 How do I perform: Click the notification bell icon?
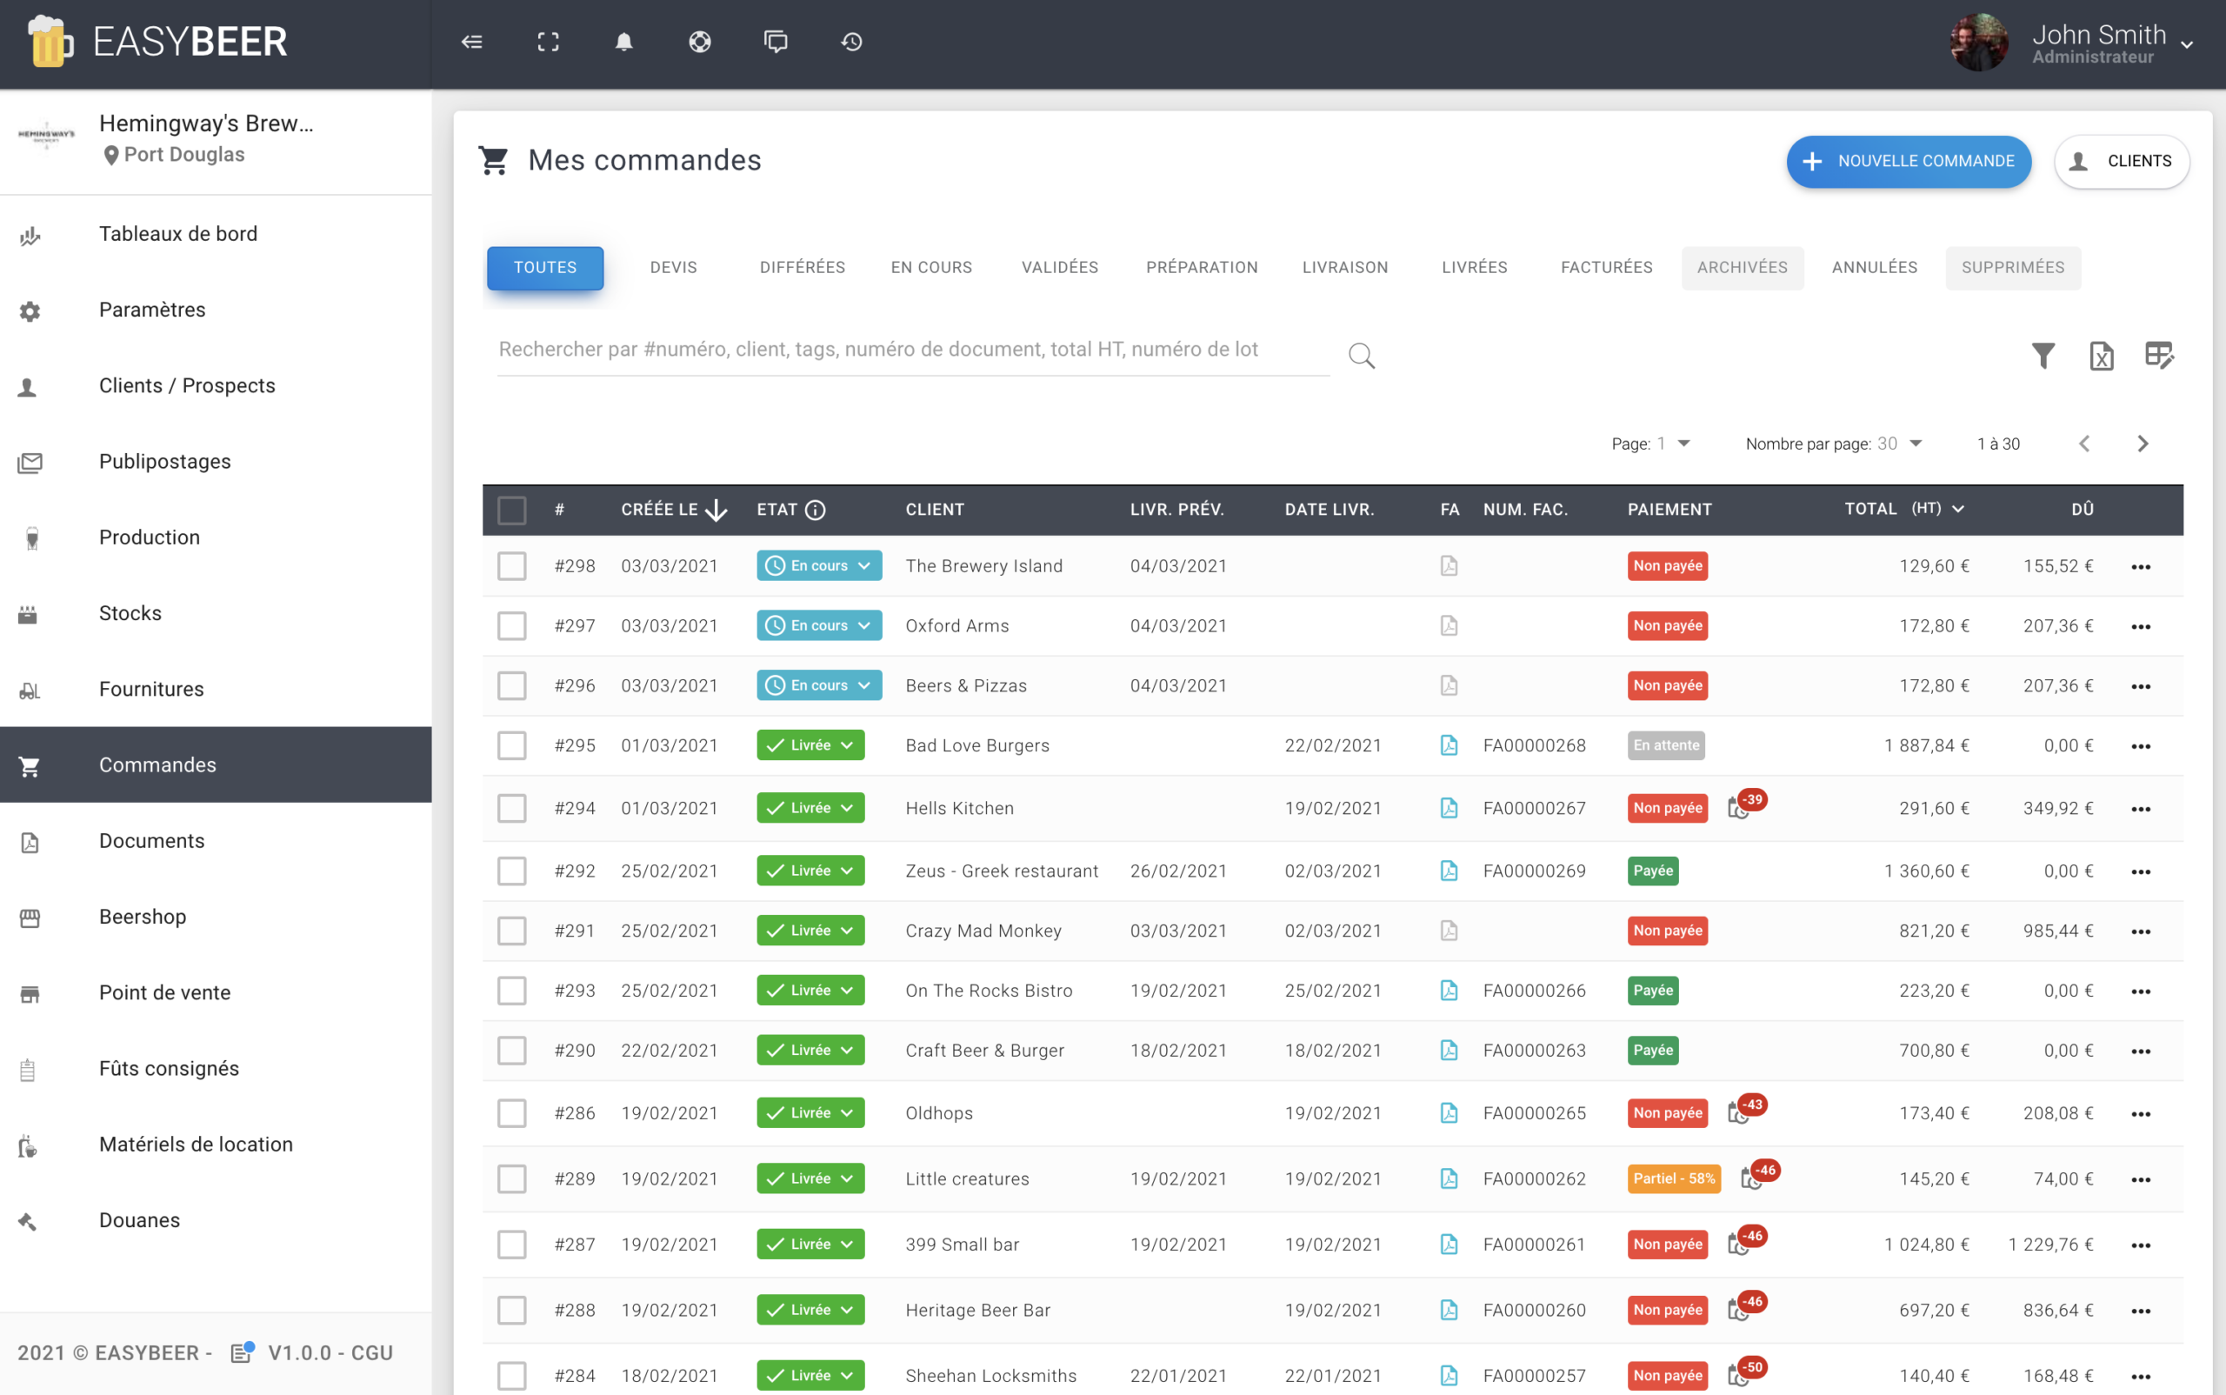[x=623, y=42]
